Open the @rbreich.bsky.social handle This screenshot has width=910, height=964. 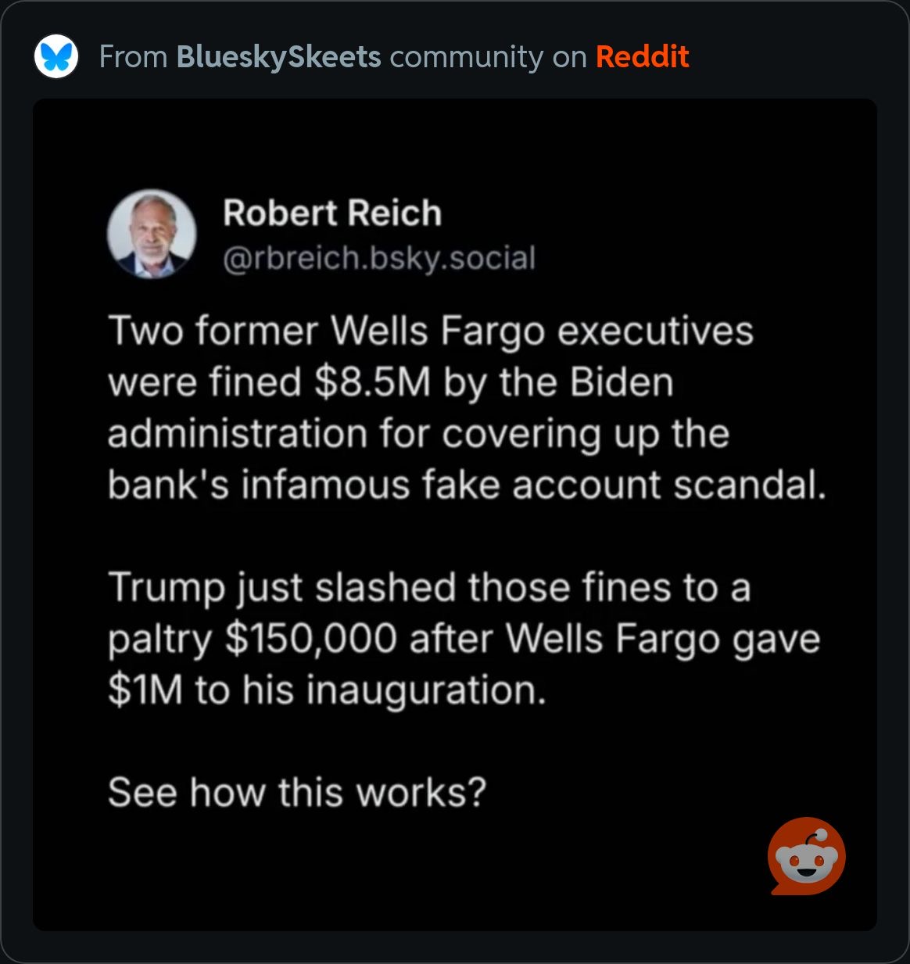click(379, 258)
